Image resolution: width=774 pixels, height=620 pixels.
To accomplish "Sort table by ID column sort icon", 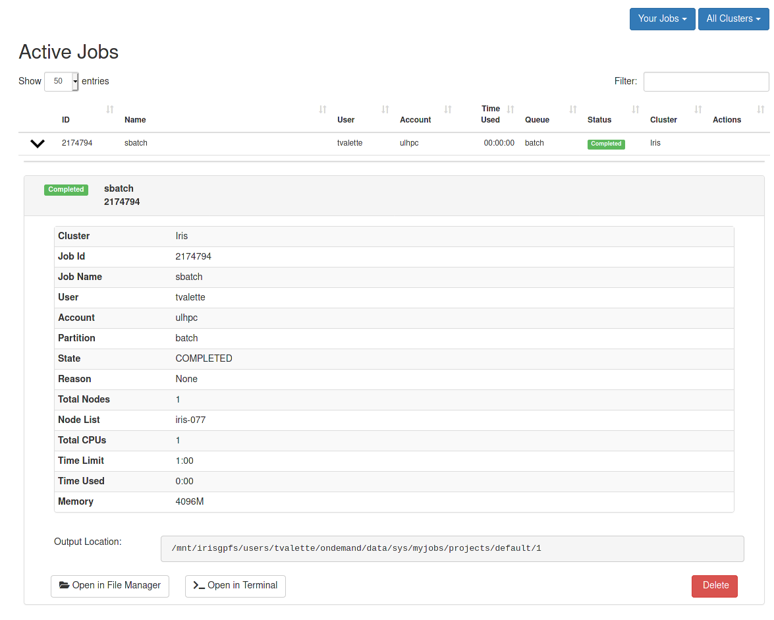I will [110, 109].
